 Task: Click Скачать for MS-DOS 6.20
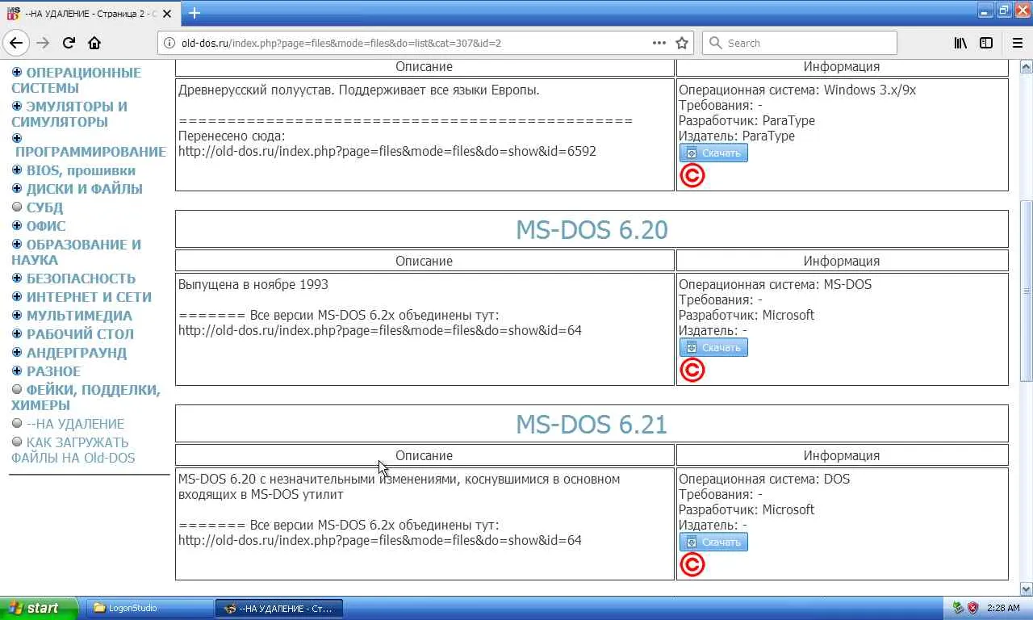713,347
